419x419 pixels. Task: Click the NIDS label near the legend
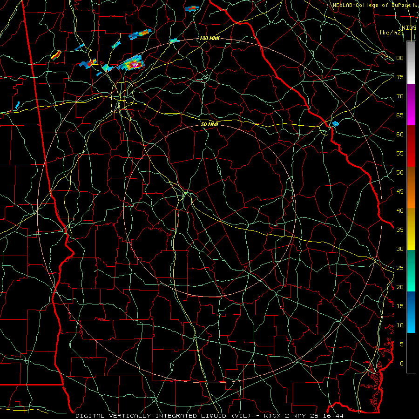coord(409,27)
